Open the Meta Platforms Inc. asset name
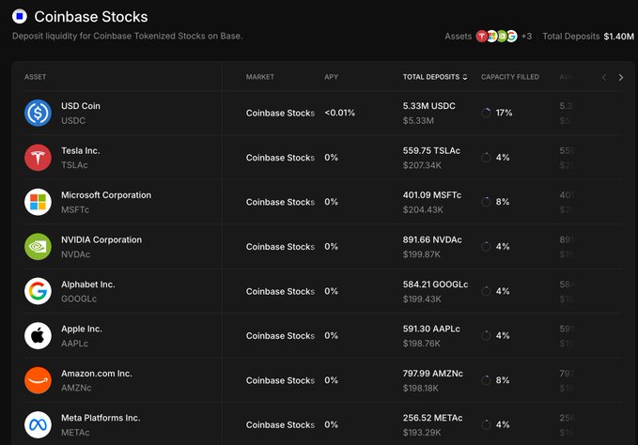Image resolution: width=638 pixels, height=445 pixels. [x=101, y=418]
